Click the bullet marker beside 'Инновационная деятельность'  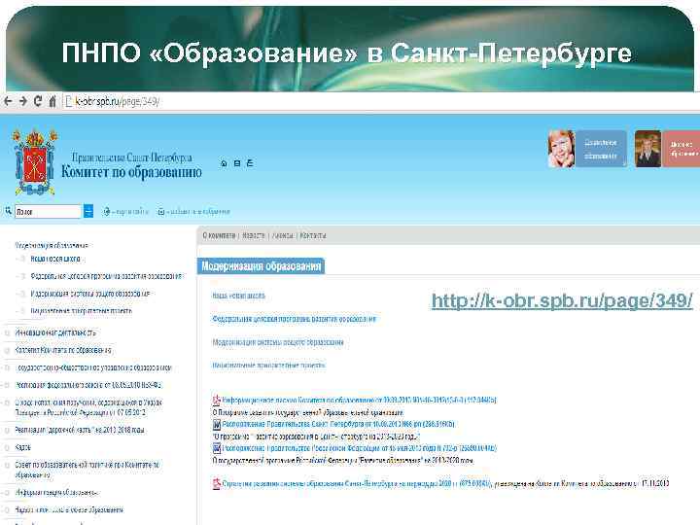7,333
